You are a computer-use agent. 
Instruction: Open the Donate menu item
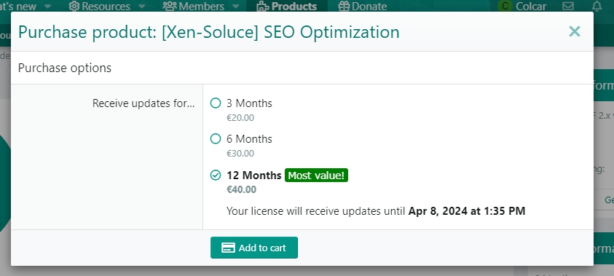click(363, 6)
